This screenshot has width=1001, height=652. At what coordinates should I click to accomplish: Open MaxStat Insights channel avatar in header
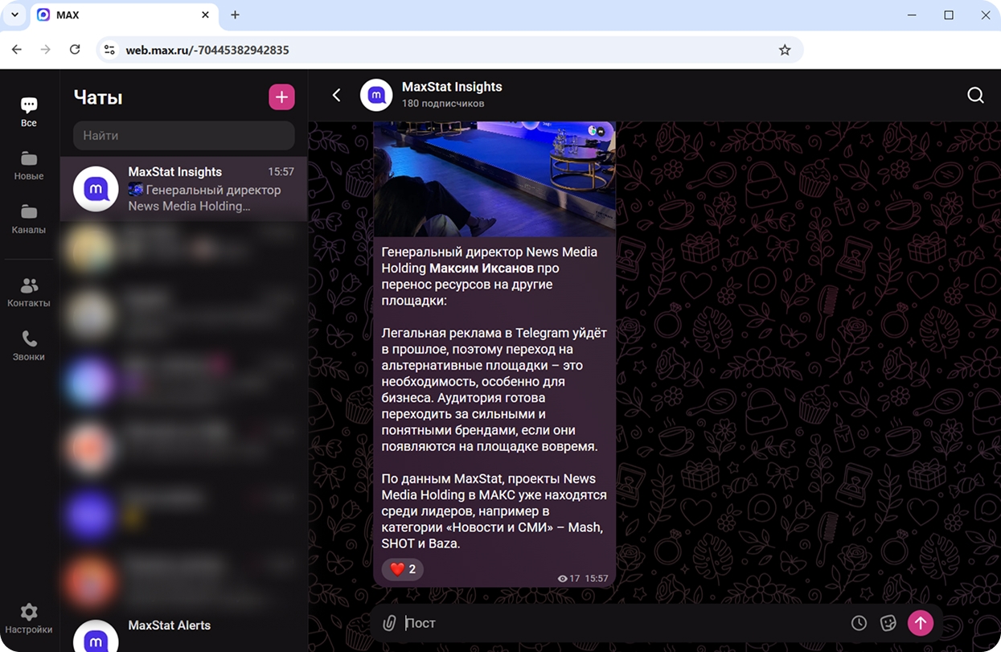click(x=376, y=95)
